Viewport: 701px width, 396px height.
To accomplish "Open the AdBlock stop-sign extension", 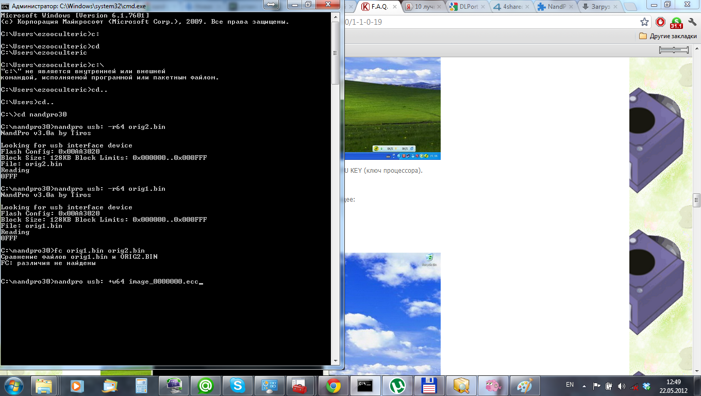I will pos(660,22).
